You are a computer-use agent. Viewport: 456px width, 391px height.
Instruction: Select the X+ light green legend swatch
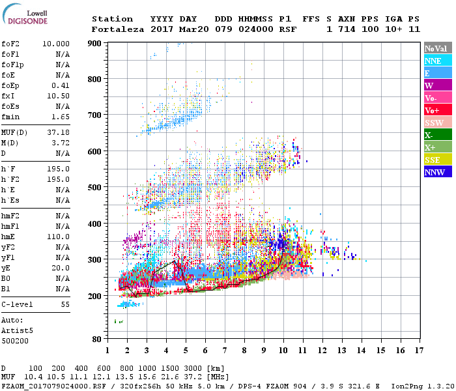(x=438, y=147)
